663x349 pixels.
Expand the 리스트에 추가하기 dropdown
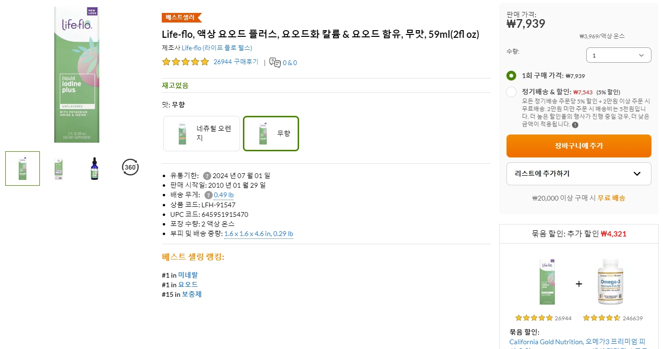pyautogui.click(x=579, y=173)
